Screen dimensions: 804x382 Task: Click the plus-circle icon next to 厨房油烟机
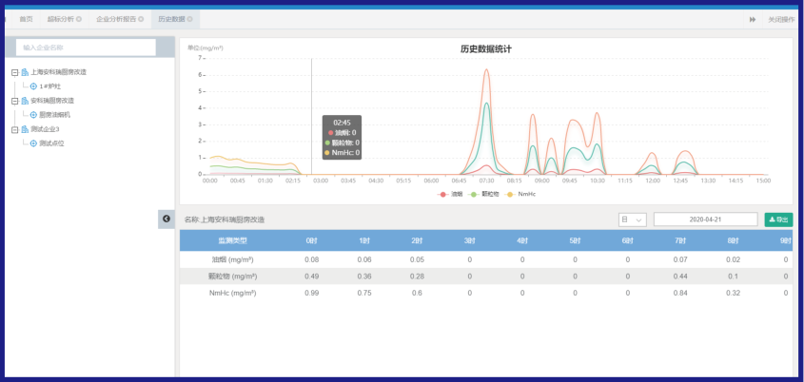tap(33, 115)
